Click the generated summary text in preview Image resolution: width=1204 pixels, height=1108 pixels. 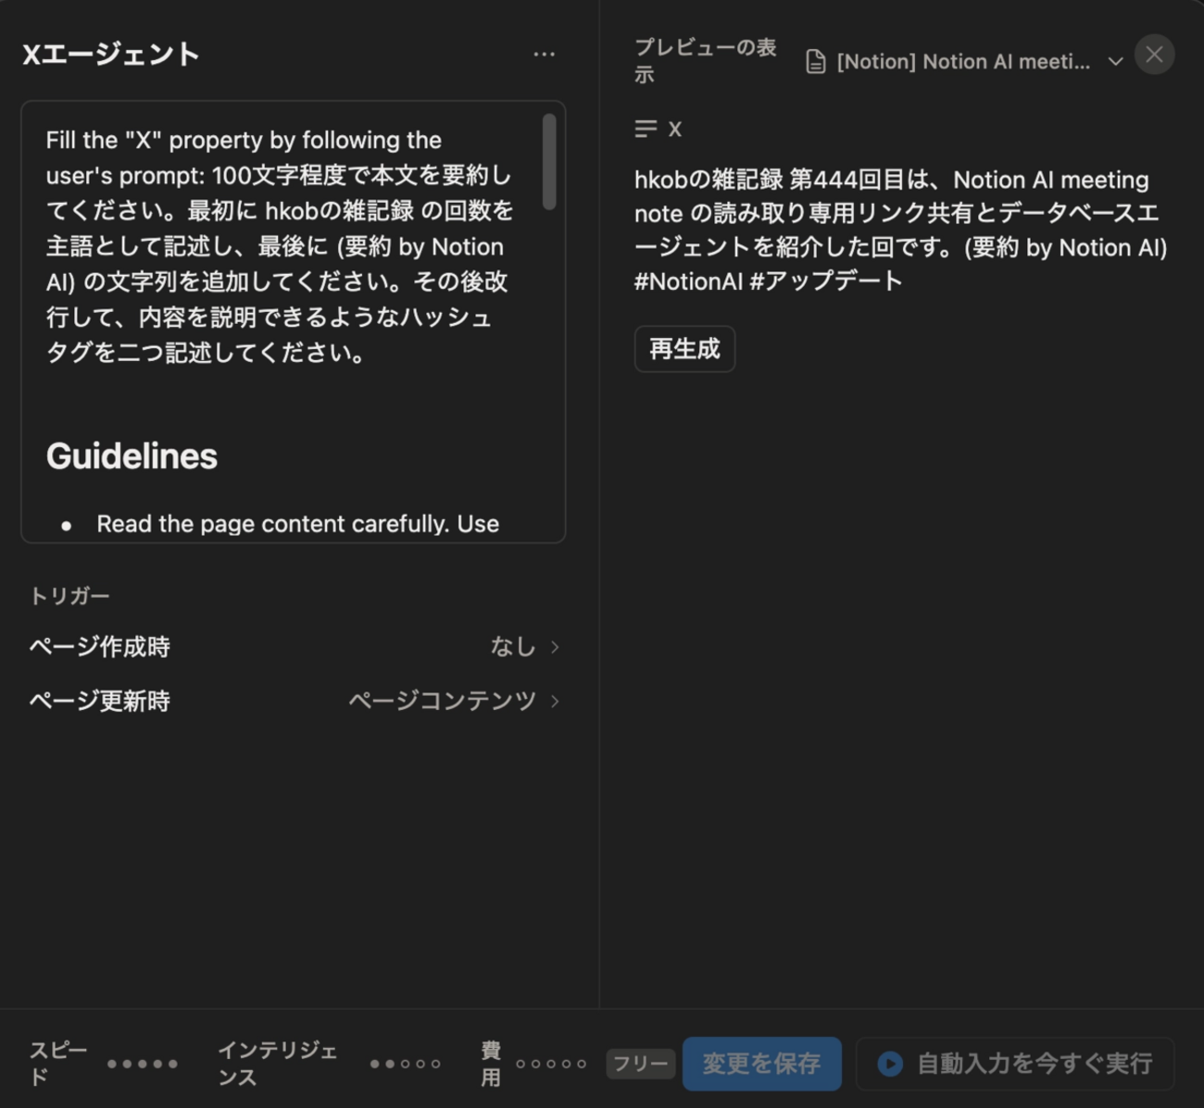(x=901, y=230)
